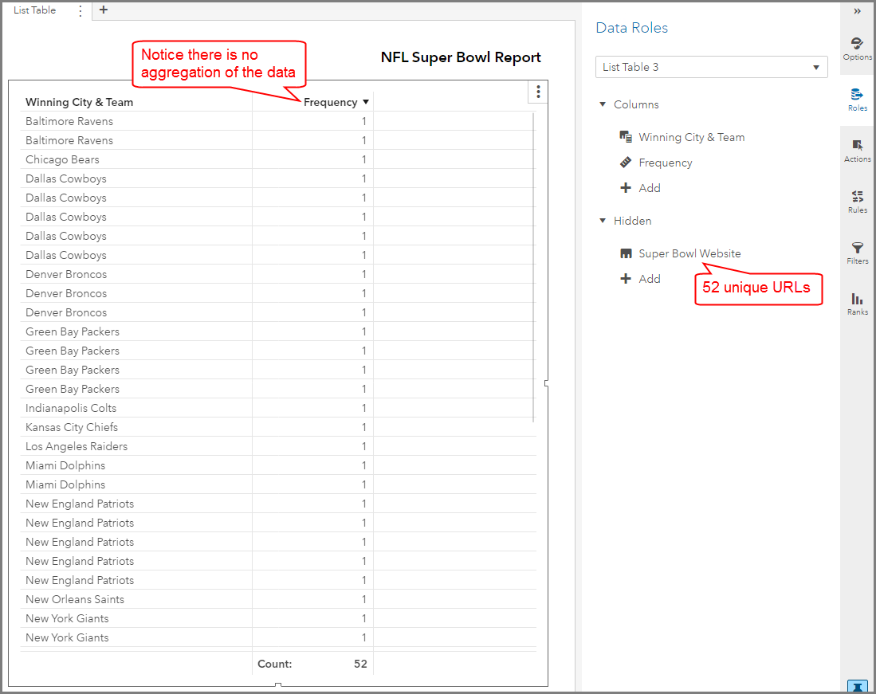
Task: Click the pin icon at sidebar bottom
Action: pos(857,686)
